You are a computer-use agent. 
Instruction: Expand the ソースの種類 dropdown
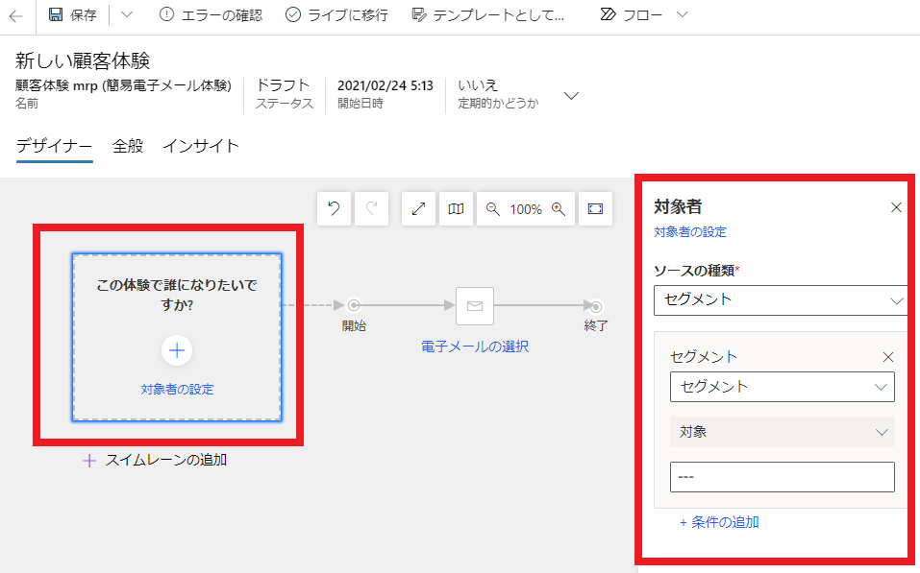pos(780,299)
